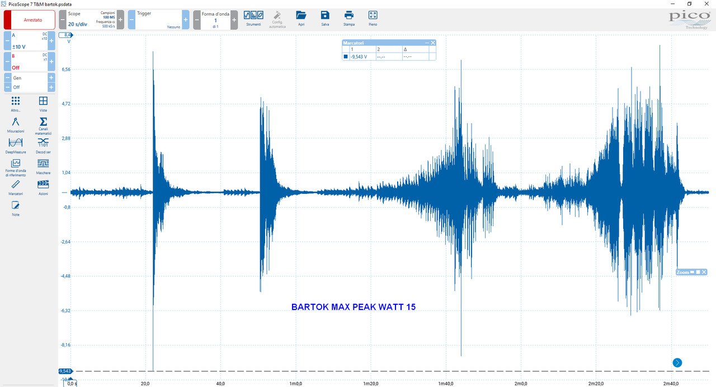Open the Viste views layout tool
Image resolution: width=716 pixels, height=387 pixels.
pos(43,104)
